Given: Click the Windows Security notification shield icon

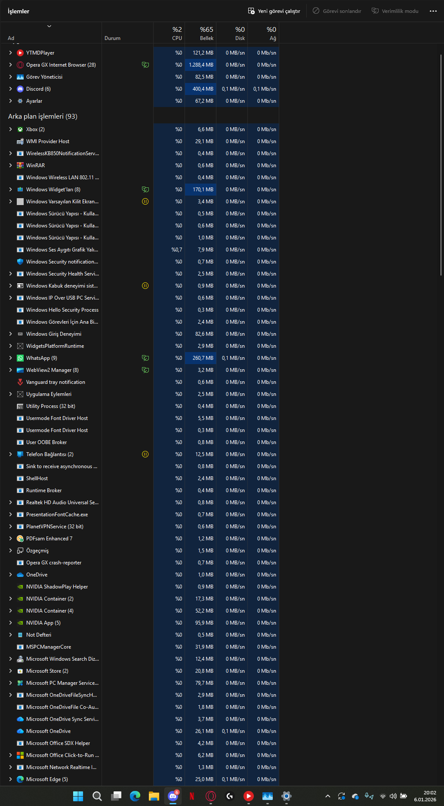Looking at the screenshot, I should pyautogui.click(x=20, y=262).
